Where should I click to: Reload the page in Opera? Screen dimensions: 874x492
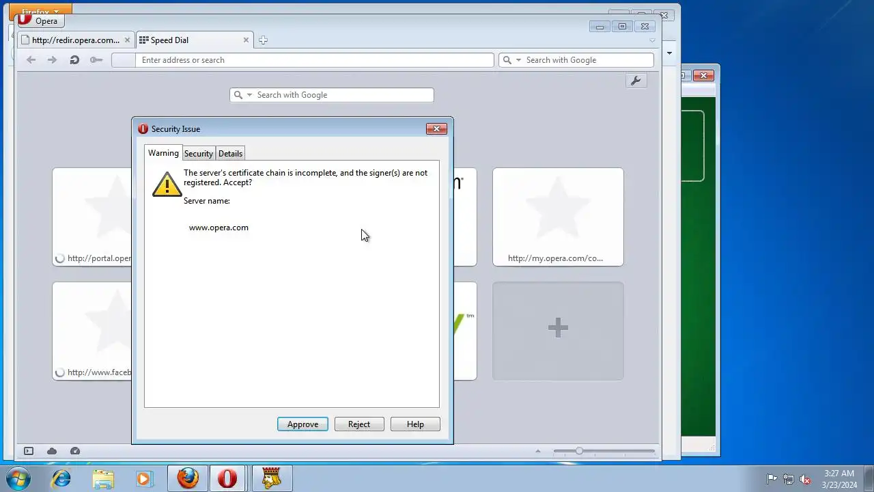[74, 60]
